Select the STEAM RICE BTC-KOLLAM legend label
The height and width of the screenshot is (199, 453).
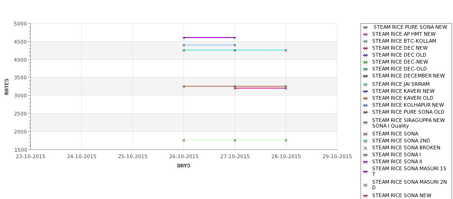coord(404,41)
